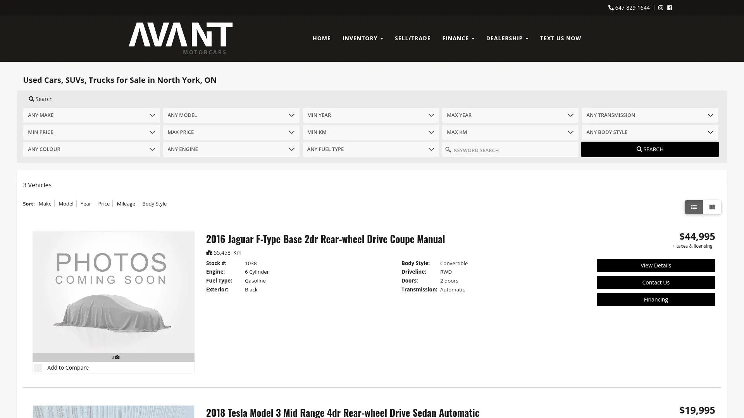Open the Sell/Trade page
The width and height of the screenshot is (744, 418).
tap(413, 38)
